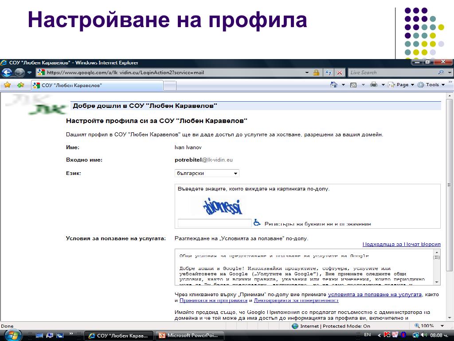Screen dimensions: 454x341
Task: Click the 100% zoom level button
Action: click(x=424, y=326)
